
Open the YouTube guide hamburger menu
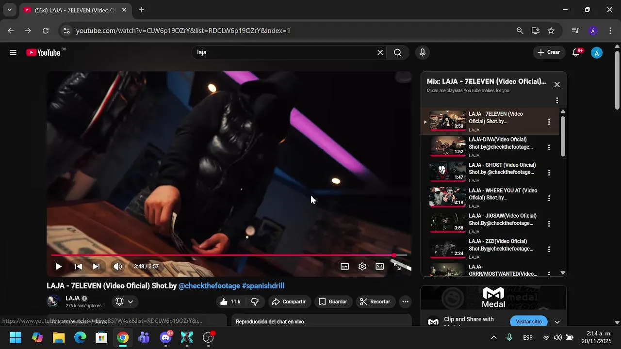pos(13,53)
